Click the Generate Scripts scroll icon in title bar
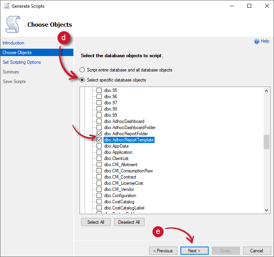The width and height of the screenshot is (274, 257). 6,6
